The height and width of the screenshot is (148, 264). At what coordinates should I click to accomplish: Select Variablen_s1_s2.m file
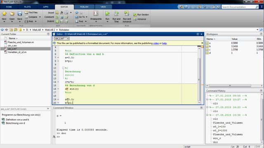pyautogui.click(x=17, y=52)
